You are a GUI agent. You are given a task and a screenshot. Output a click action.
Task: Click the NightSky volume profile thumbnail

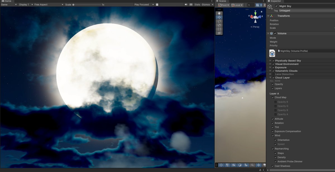(x=272, y=53)
